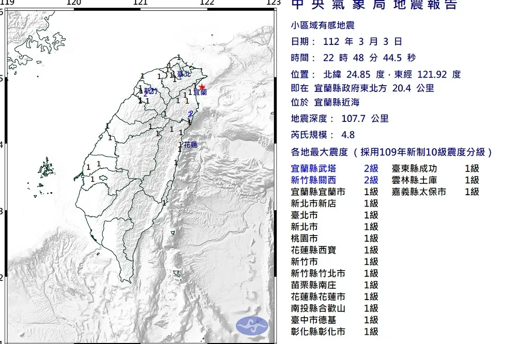The width and height of the screenshot is (517, 344).
Task: Click the row 臺北市
Action: [334, 215]
